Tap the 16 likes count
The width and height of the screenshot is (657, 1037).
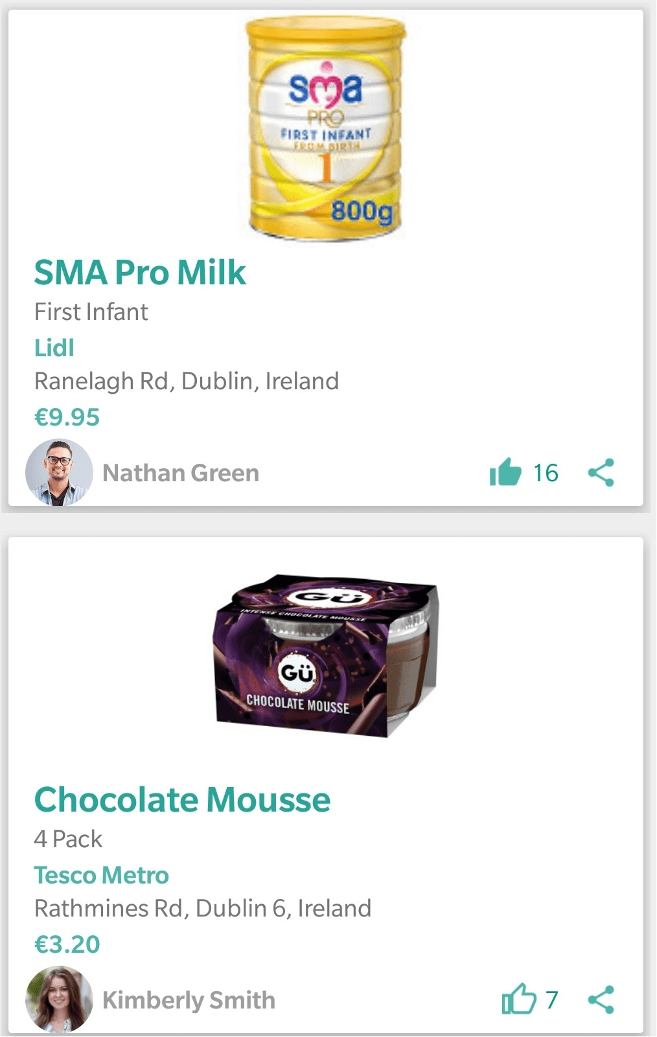(546, 473)
